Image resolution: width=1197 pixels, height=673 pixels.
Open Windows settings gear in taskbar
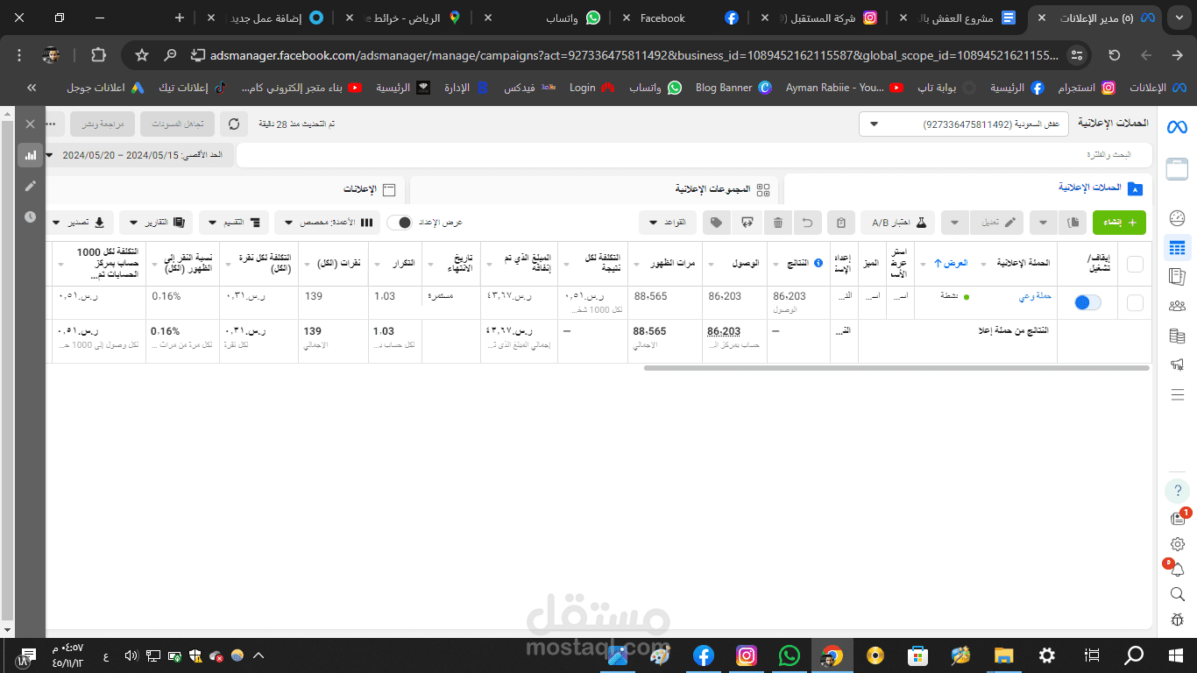[x=1046, y=655]
